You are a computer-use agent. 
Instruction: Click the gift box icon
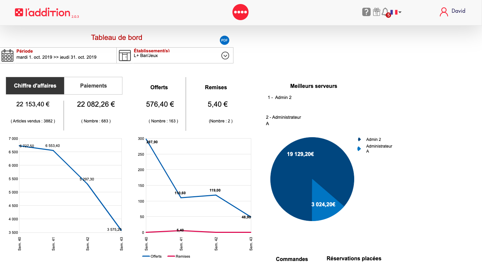coord(376,12)
